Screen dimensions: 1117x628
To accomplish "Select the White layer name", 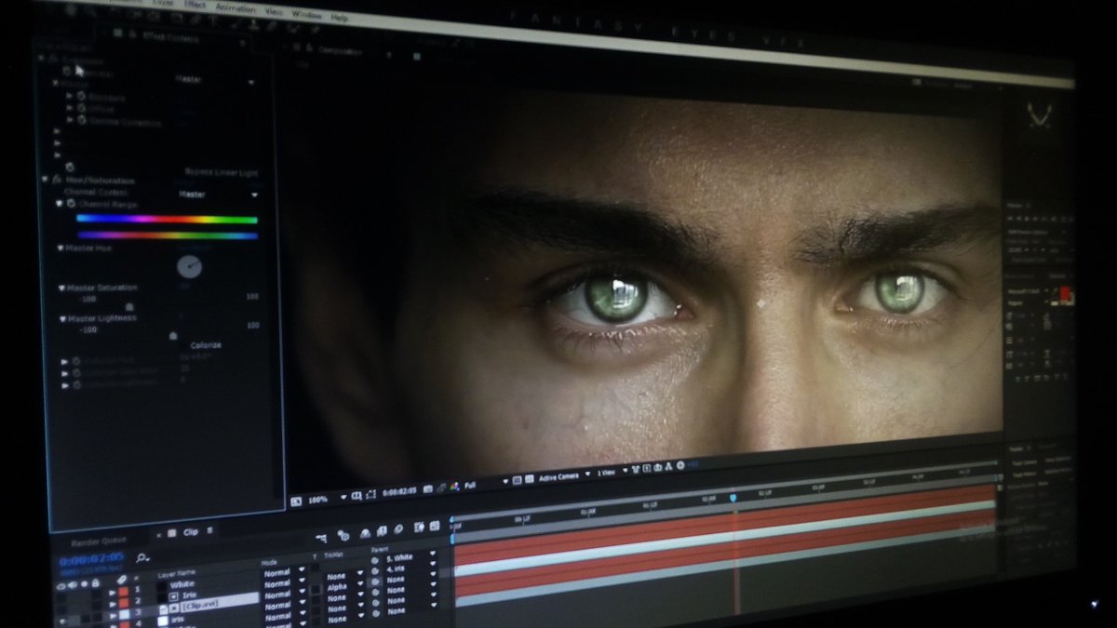I will pos(182,585).
